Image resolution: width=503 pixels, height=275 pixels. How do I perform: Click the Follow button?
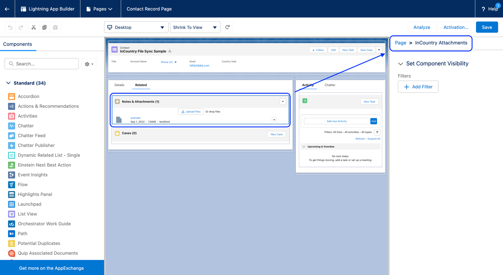318,50
